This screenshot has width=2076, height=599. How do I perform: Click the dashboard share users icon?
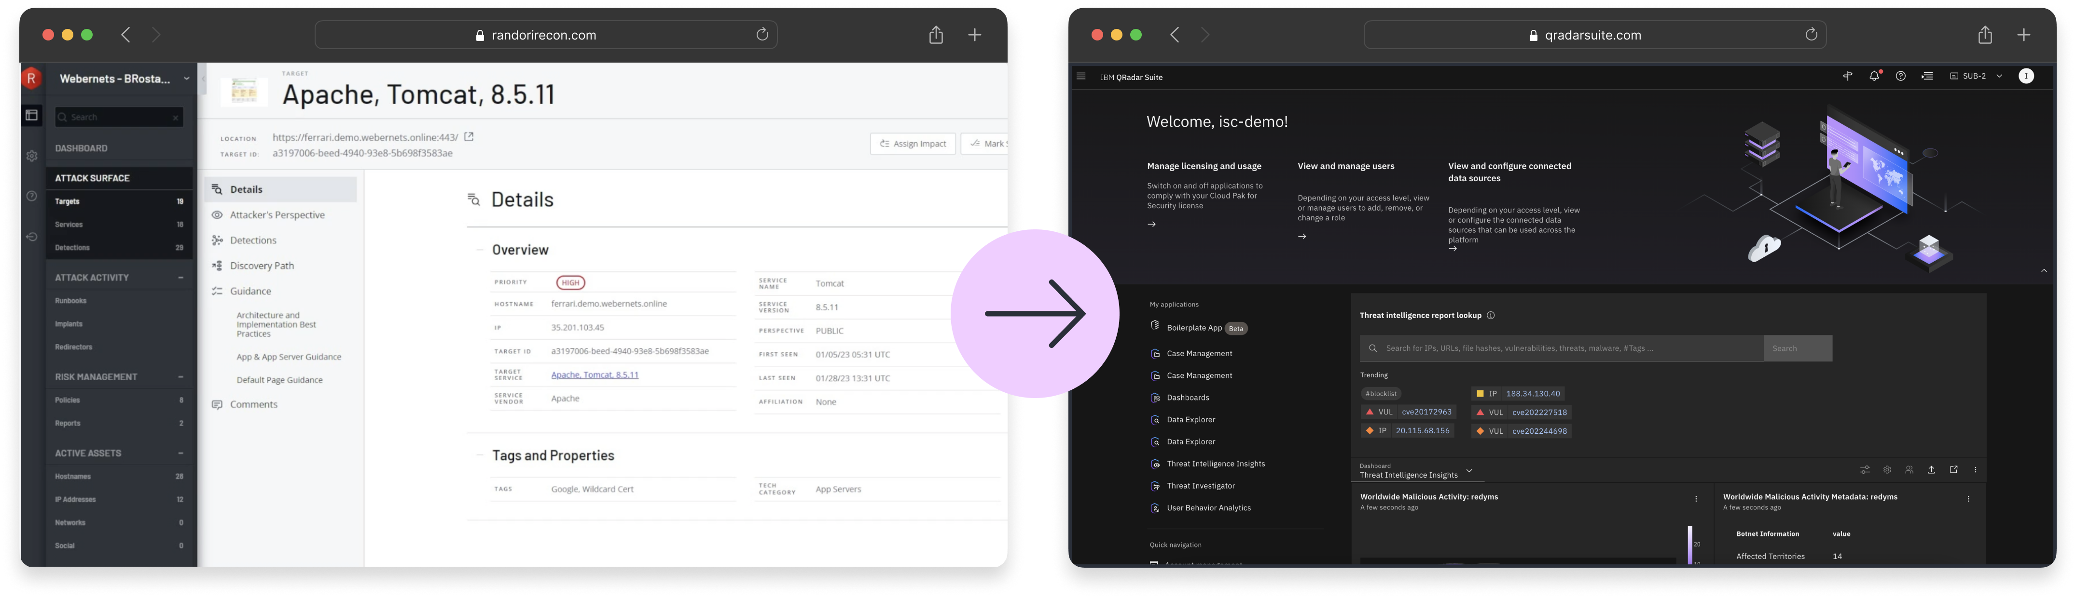pos(1909,469)
